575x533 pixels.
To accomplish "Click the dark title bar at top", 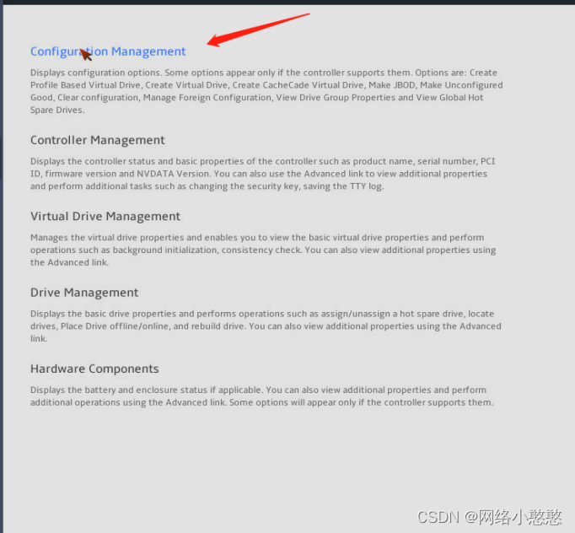I will tap(287, 3).
